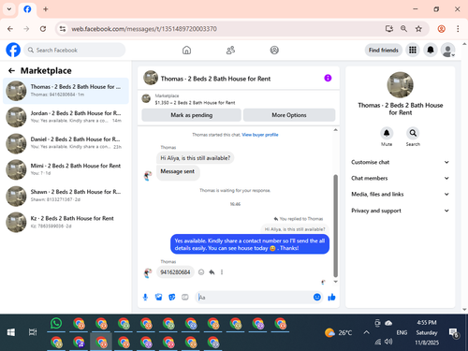This screenshot has height=351, width=468.
Task: Open site information icon in address bar
Action: tap(63, 29)
